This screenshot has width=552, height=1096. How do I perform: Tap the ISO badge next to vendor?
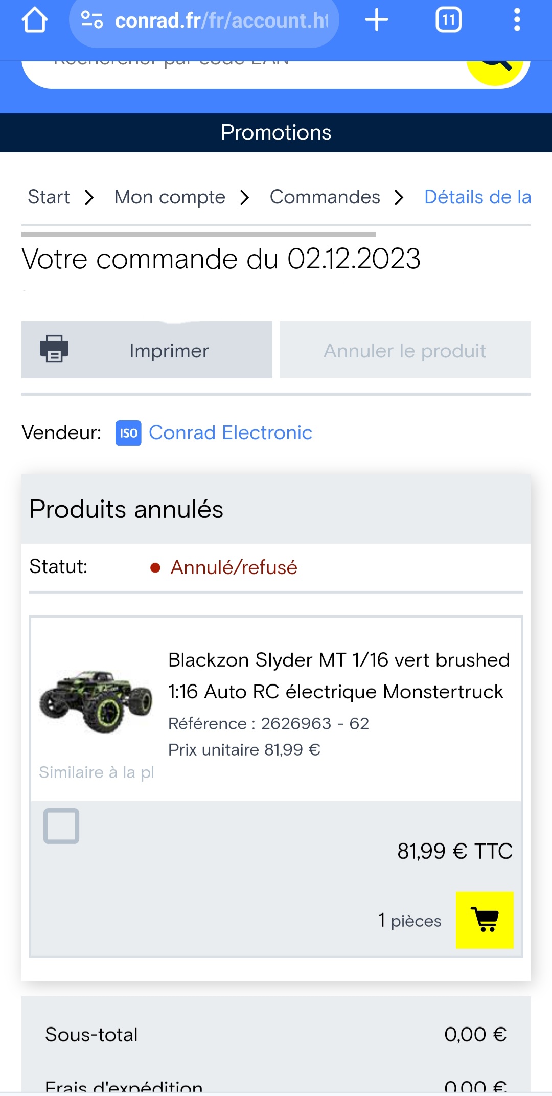tap(128, 433)
